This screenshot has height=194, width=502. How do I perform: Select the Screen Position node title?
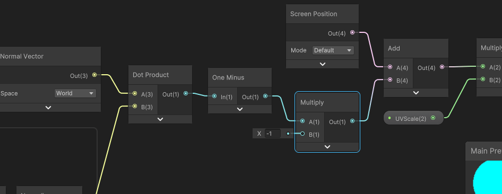point(314,14)
